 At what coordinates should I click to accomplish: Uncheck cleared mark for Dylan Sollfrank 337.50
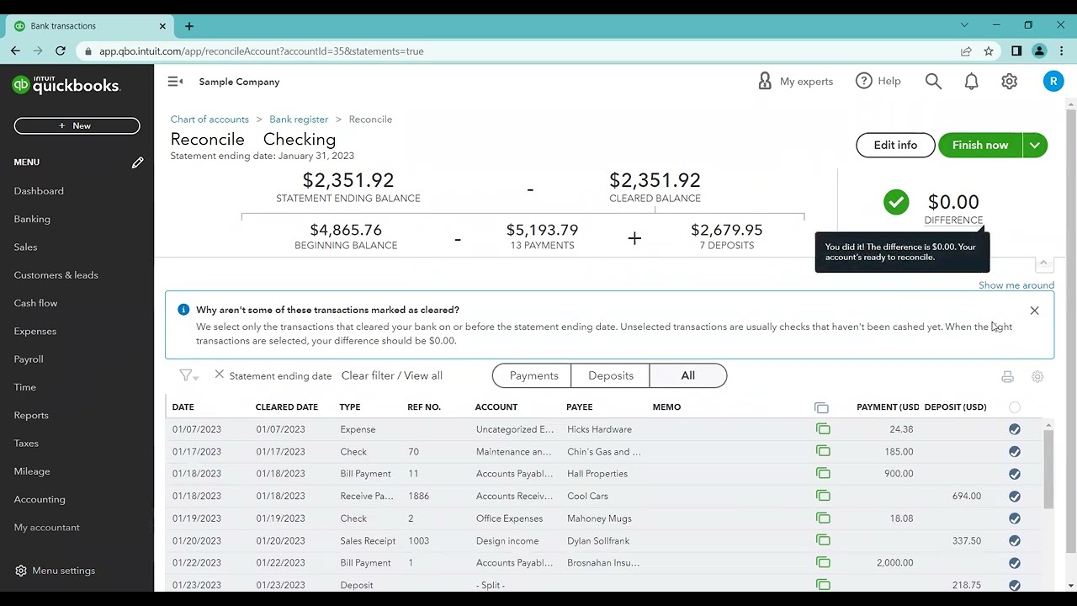[x=1015, y=540]
